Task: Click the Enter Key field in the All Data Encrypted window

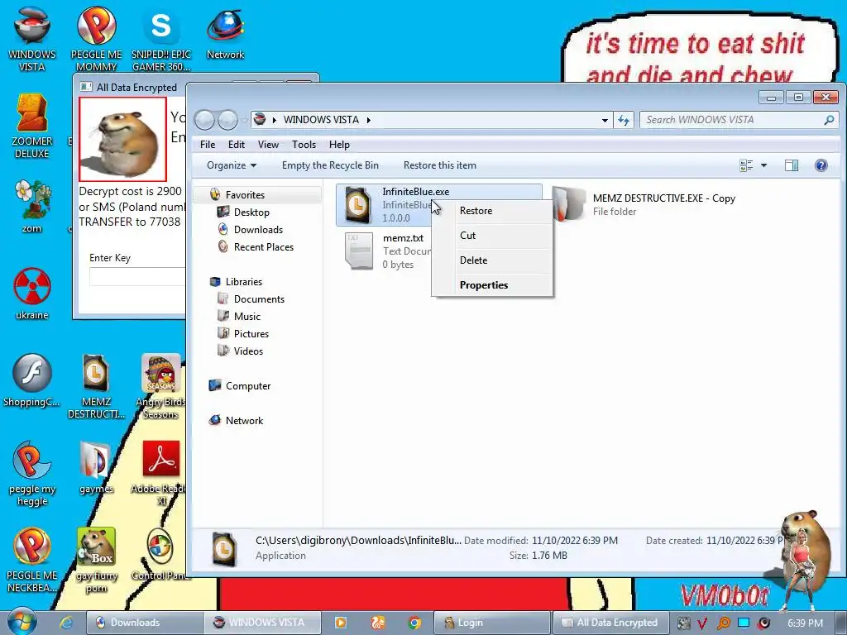Action: point(137,276)
